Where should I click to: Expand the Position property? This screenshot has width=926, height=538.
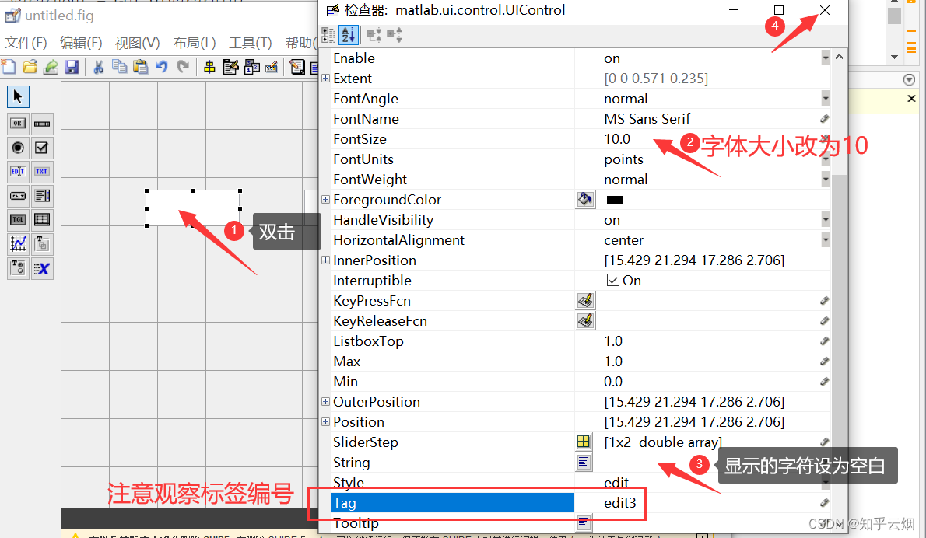coord(326,421)
